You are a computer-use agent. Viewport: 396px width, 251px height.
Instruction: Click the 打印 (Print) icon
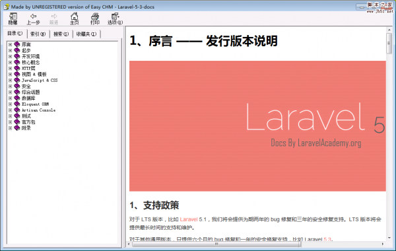pos(95,19)
